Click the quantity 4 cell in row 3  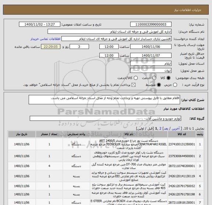[49, 166]
